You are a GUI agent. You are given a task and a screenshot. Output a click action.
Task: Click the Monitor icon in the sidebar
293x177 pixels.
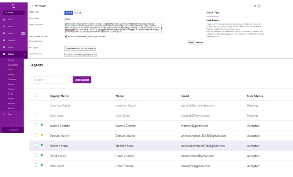coord(4,47)
